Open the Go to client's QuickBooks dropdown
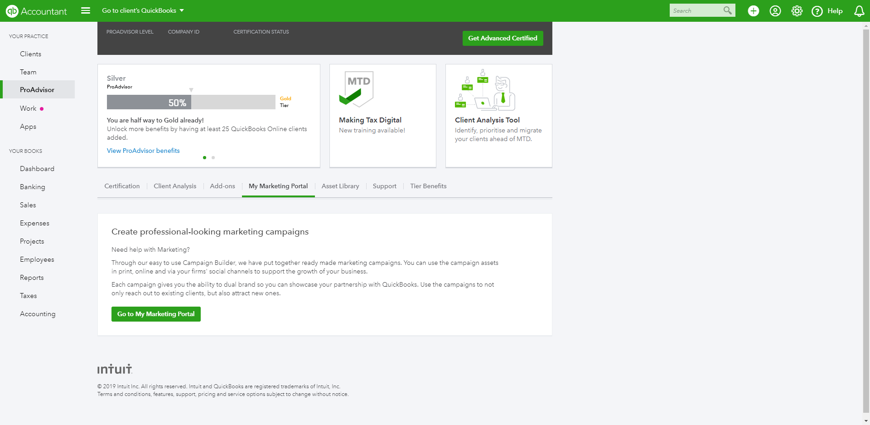This screenshot has height=425, width=870. click(x=143, y=10)
